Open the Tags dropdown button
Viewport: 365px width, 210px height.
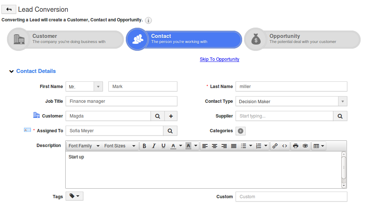(x=74, y=196)
